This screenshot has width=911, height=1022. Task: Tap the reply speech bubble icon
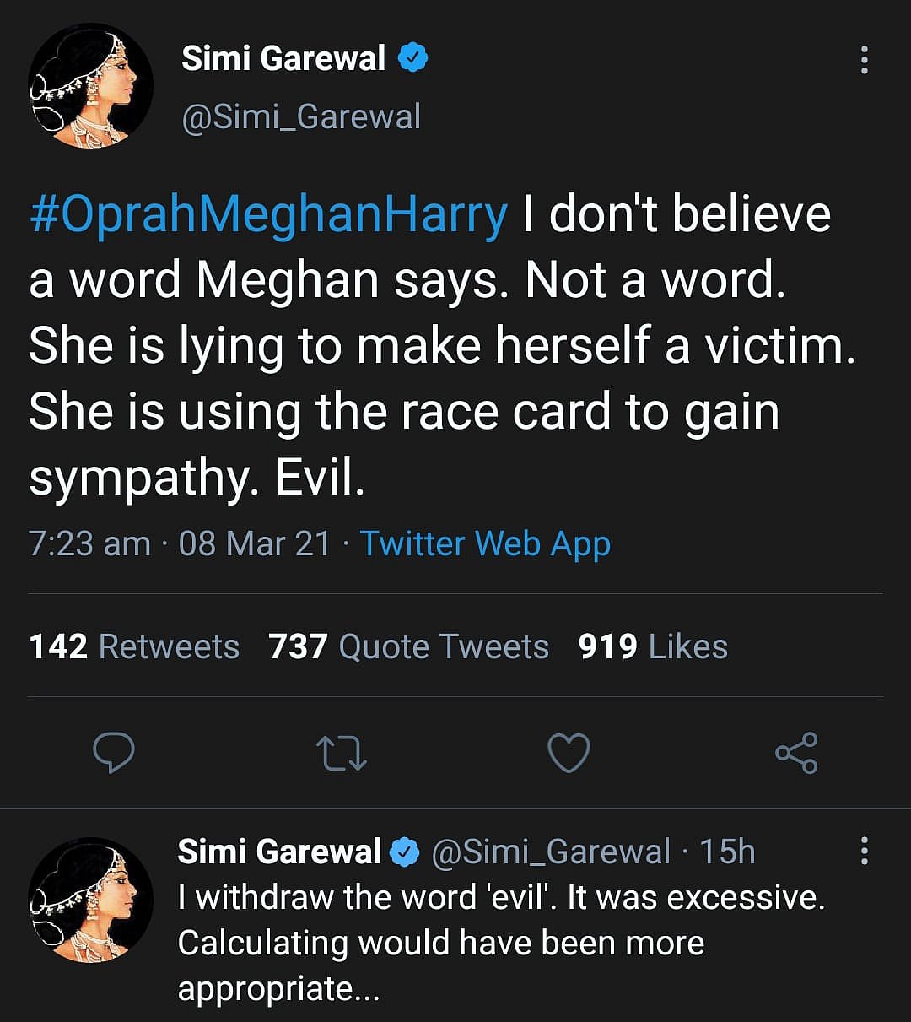[x=113, y=753]
